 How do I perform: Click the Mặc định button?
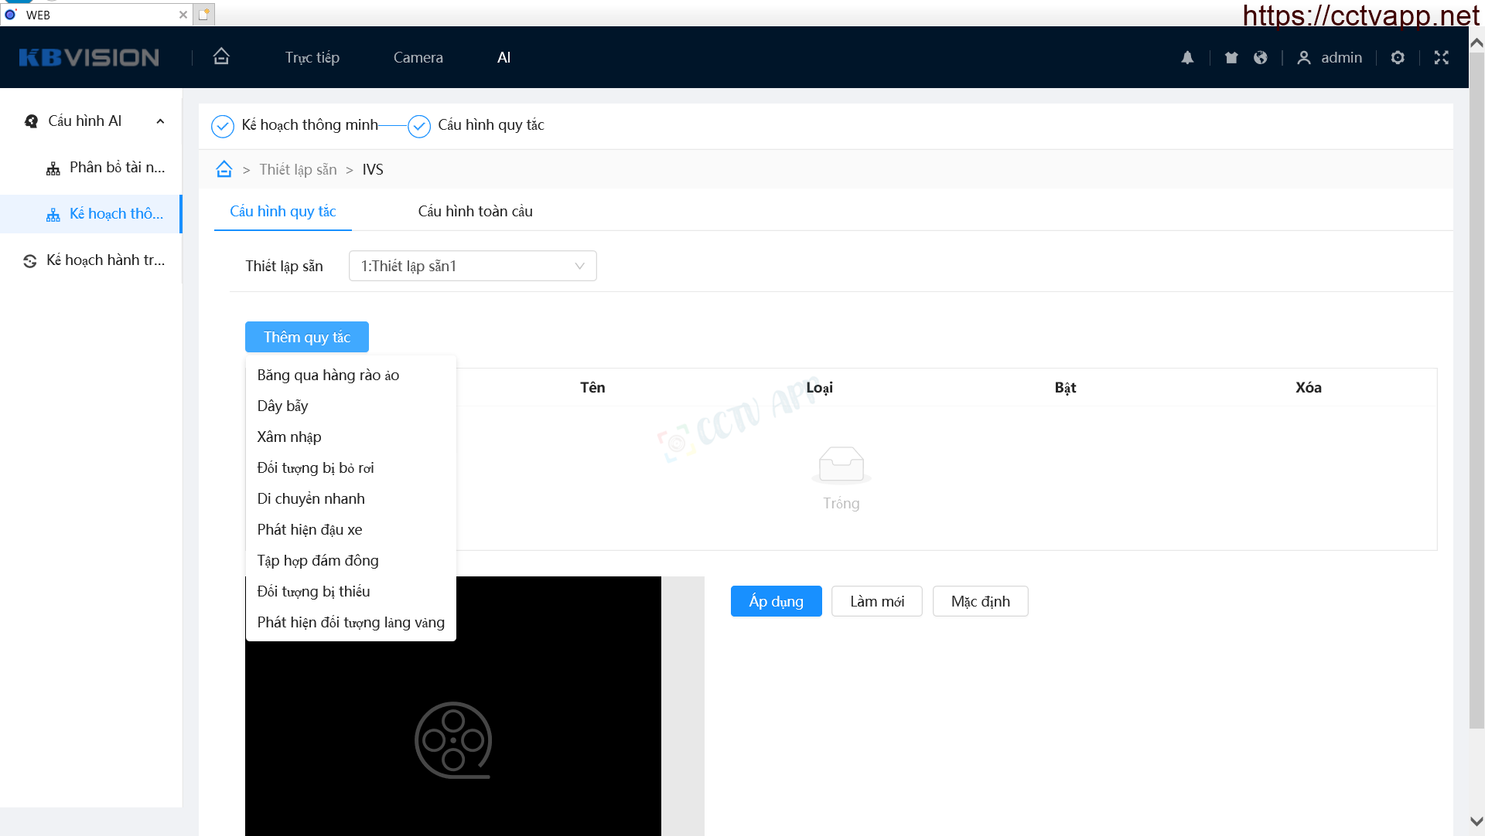coord(980,601)
